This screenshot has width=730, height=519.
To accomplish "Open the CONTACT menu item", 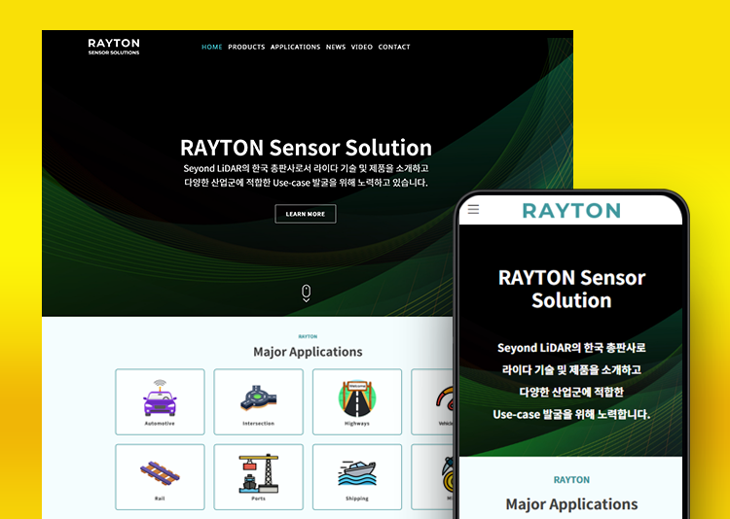I will coord(394,47).
